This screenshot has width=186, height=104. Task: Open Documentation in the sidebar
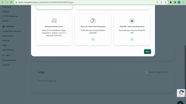(9, 60)
